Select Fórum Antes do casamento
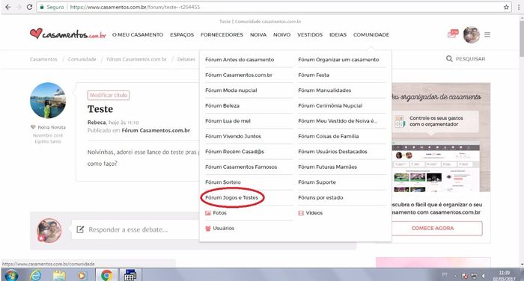 pyautogui.click(x=240, y=60)
